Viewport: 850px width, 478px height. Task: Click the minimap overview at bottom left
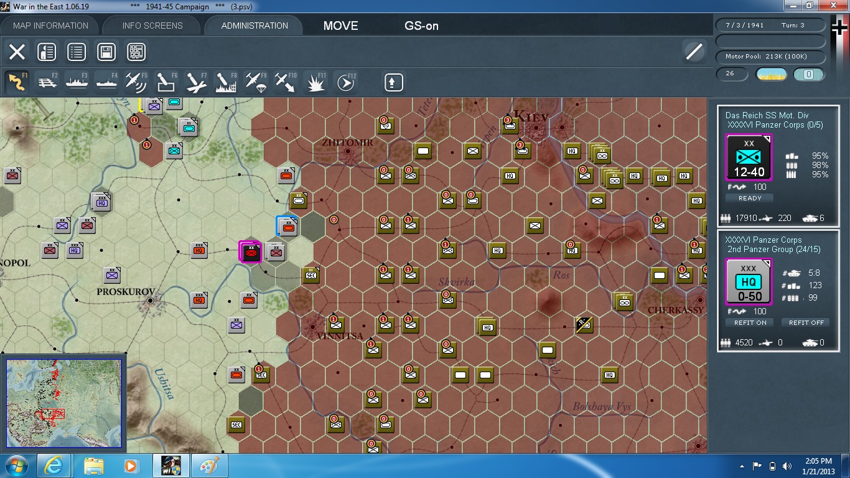tap(64, 403)
